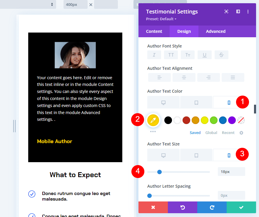Click the expand-to-fullscreen icon in header
259x217 pixels.
tap(226, 11)
